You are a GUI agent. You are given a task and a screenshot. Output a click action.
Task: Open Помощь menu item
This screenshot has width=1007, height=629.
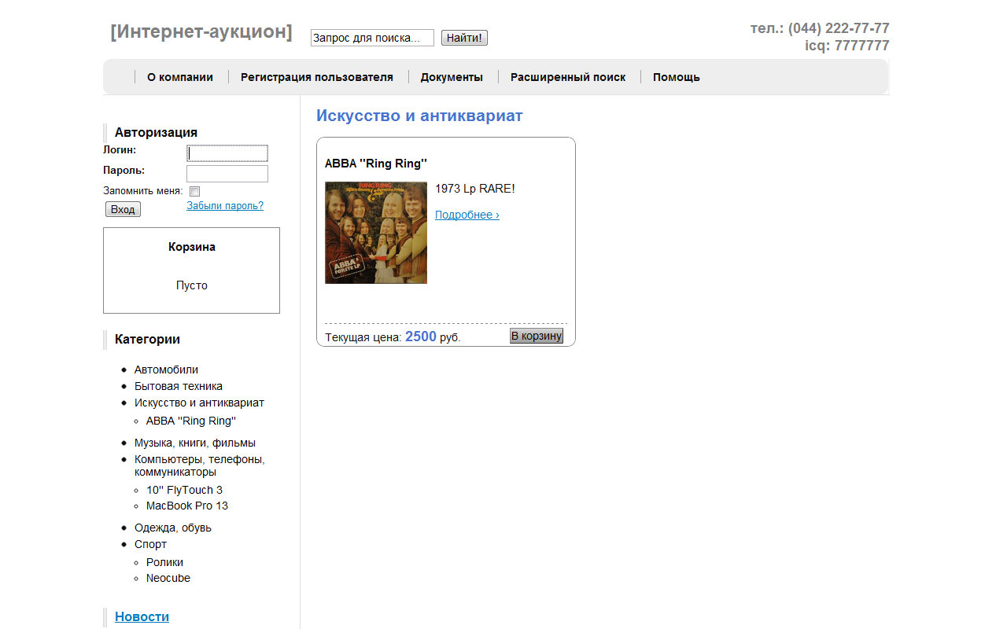(677, 77)
